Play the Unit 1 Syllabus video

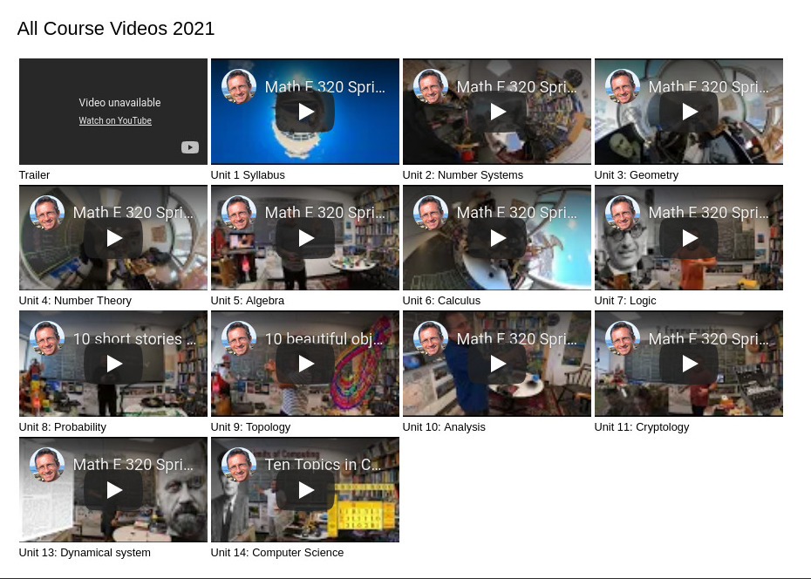[x=305, y=112]
